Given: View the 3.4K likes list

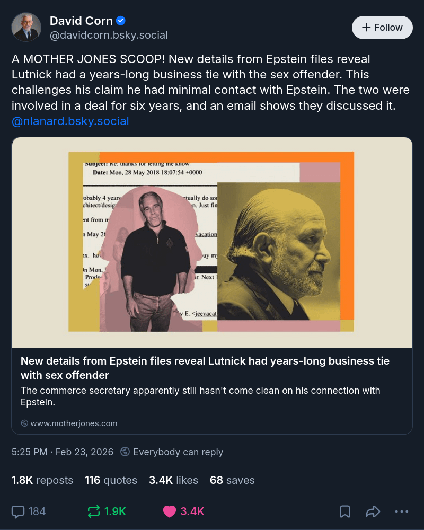Looking at the screenshot, I should 173,480.
